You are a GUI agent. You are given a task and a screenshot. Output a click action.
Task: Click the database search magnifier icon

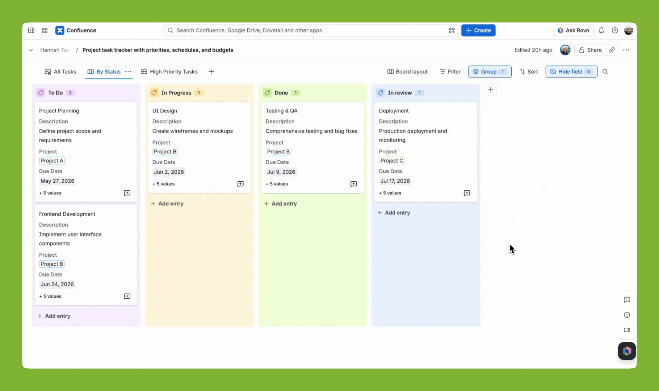(605, 72)
